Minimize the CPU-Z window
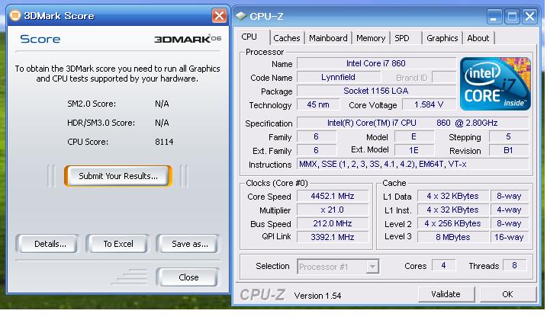 coord(494,16)
